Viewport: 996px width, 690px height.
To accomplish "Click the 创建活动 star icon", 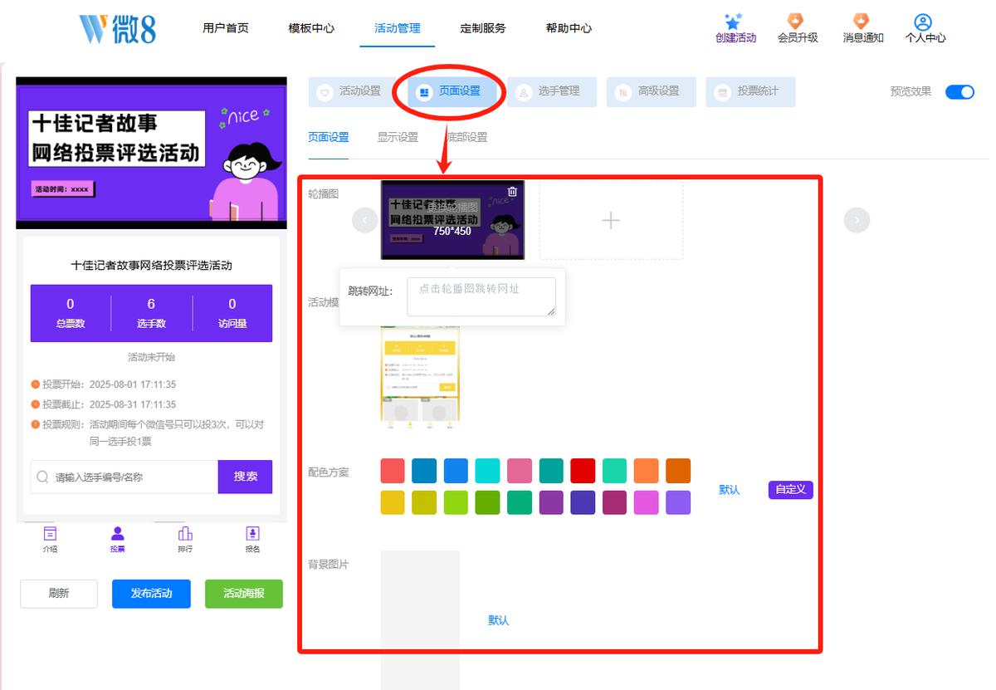I will [732, 22].
